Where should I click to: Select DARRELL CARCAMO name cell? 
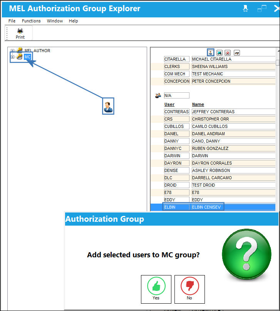click(233, 178)
